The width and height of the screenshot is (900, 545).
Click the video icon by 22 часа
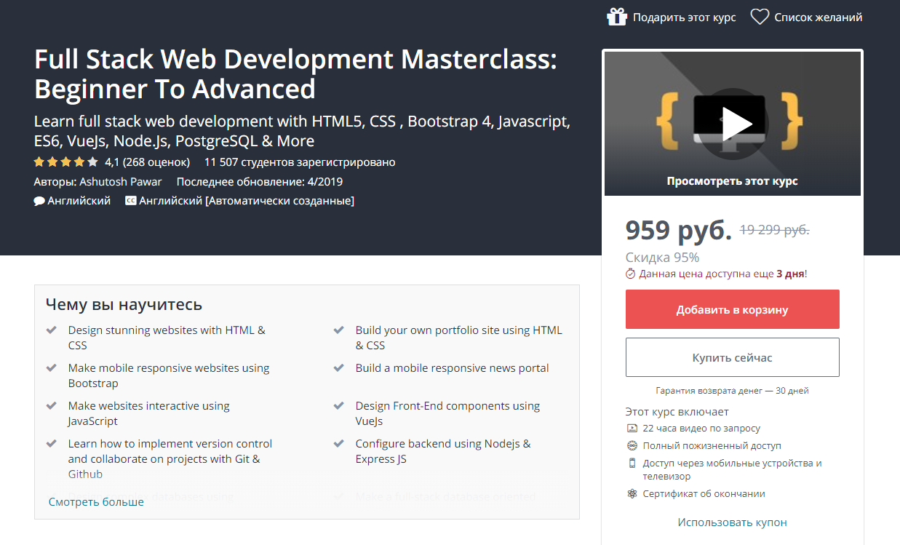632,429
